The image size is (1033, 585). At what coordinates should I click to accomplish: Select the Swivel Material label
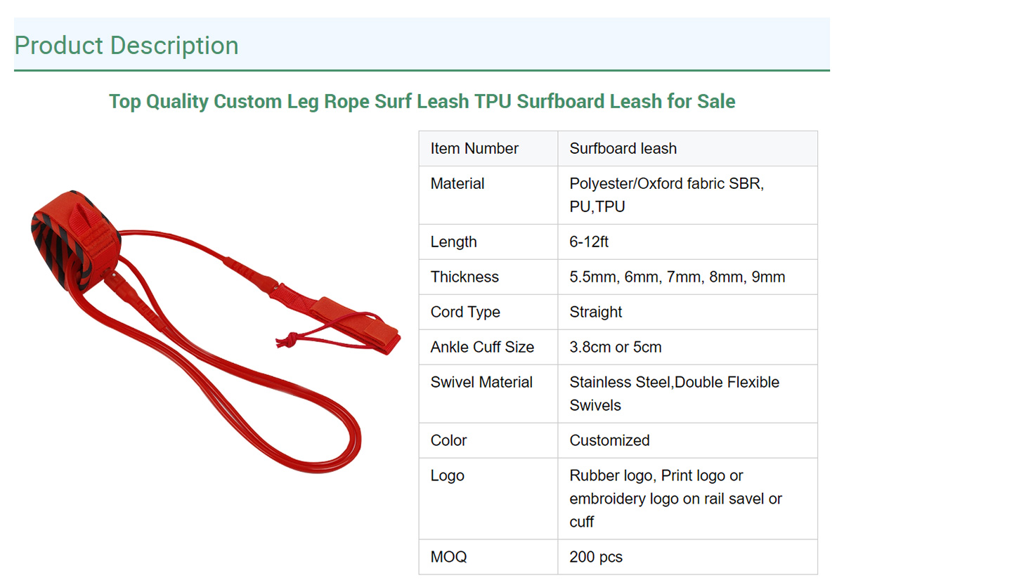[x=481, y=383]
